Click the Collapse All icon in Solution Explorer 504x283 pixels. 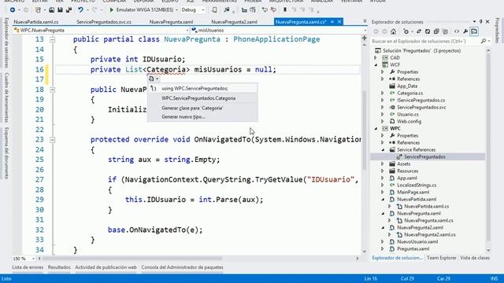tap(436, 31)
